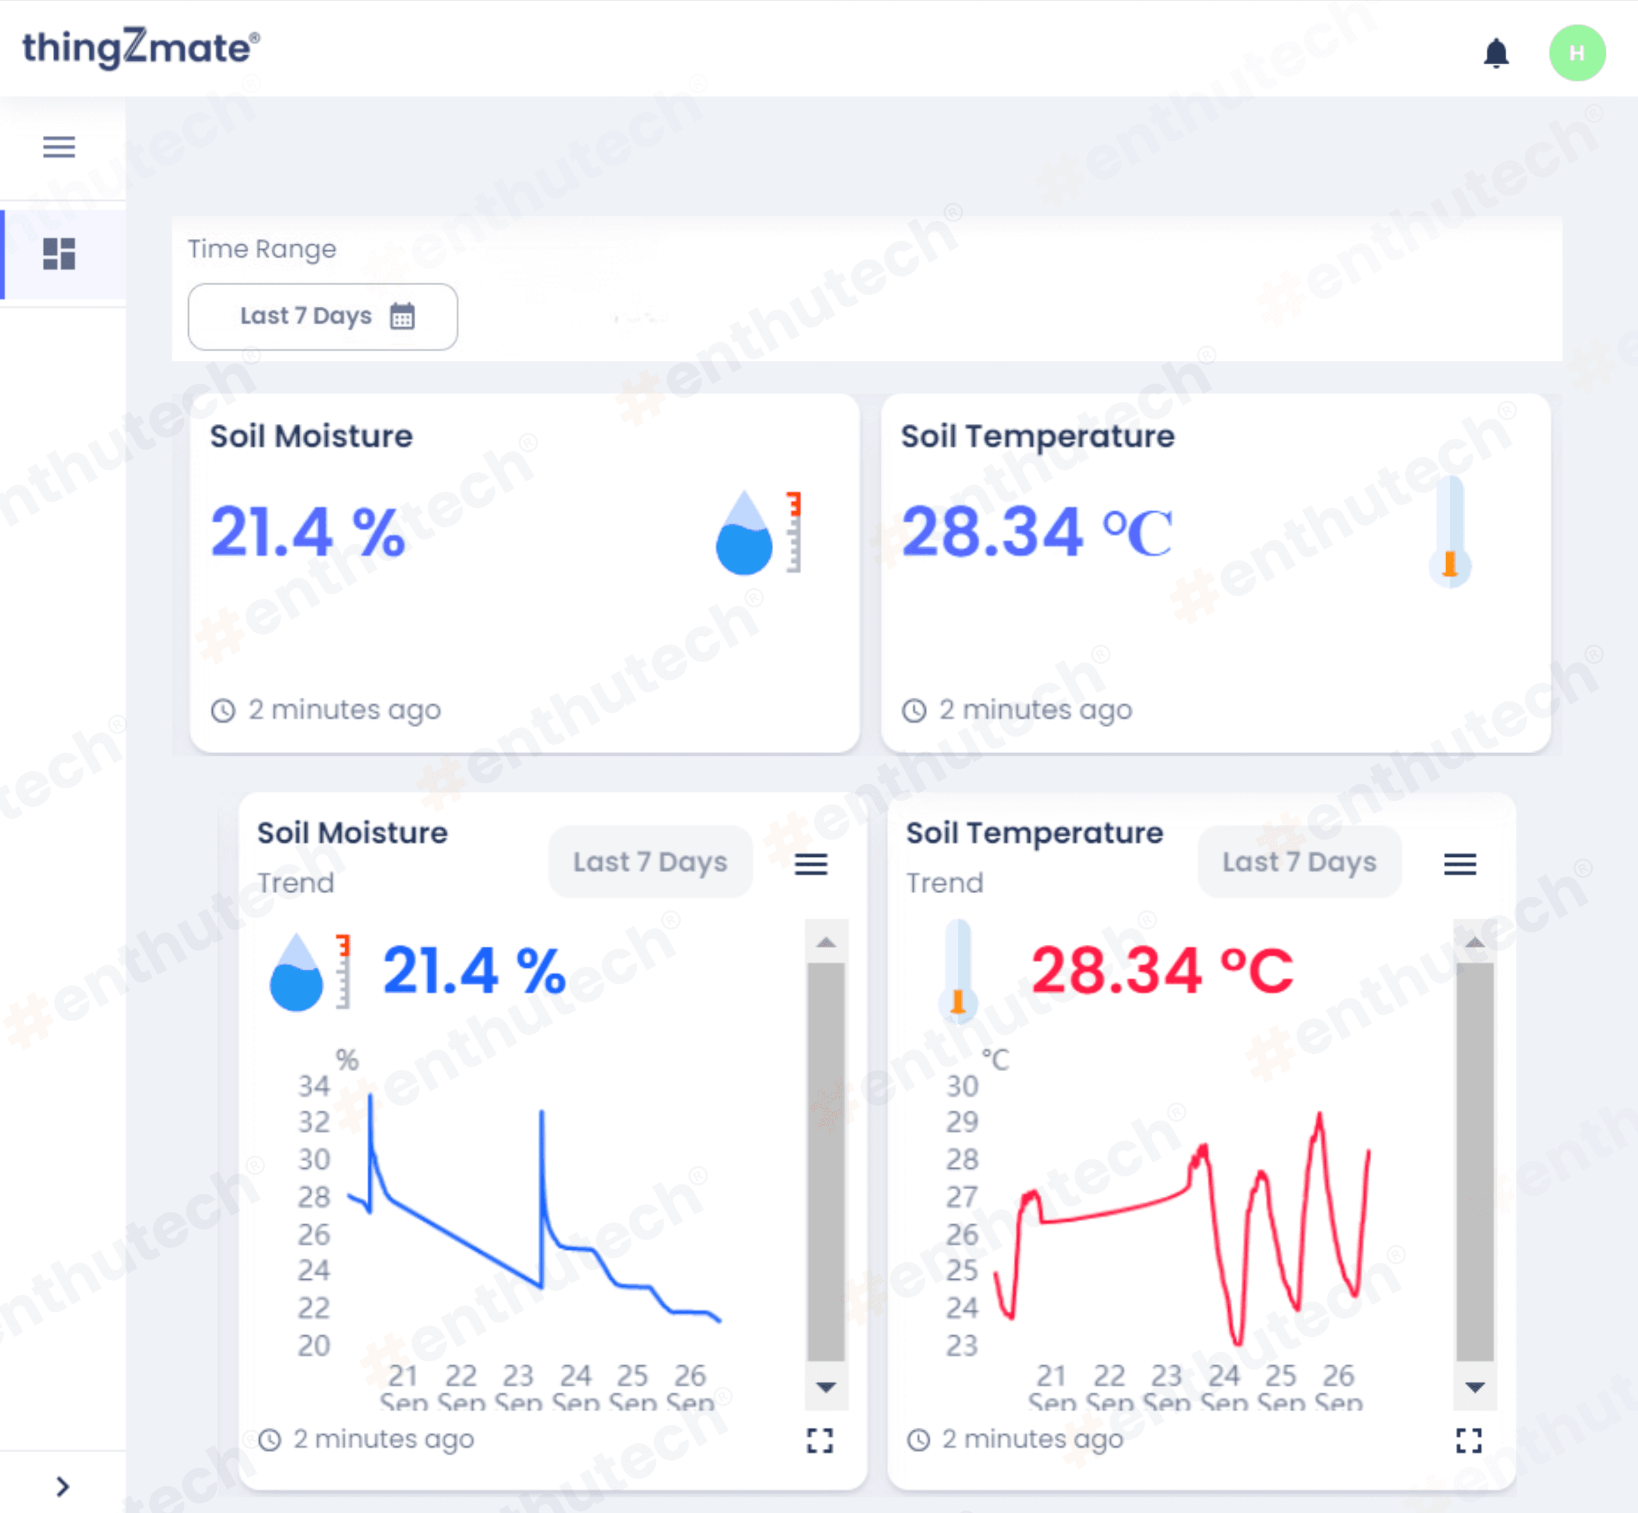This screenshot has width=1638, height=1513.
Task: Click the Soil Temperature Trend scrollbar thumb
Action: click(1474, 1162)
